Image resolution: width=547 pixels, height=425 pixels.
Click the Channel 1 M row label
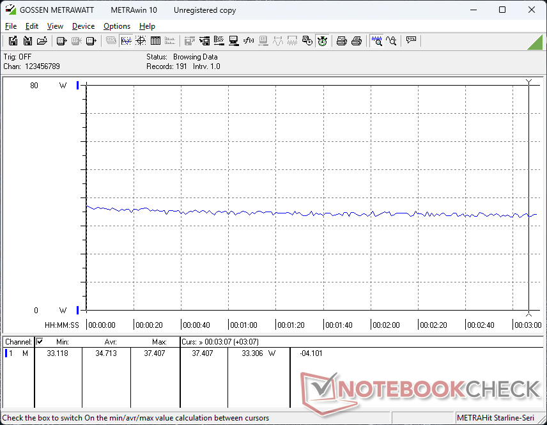click(x=18, y=353)
